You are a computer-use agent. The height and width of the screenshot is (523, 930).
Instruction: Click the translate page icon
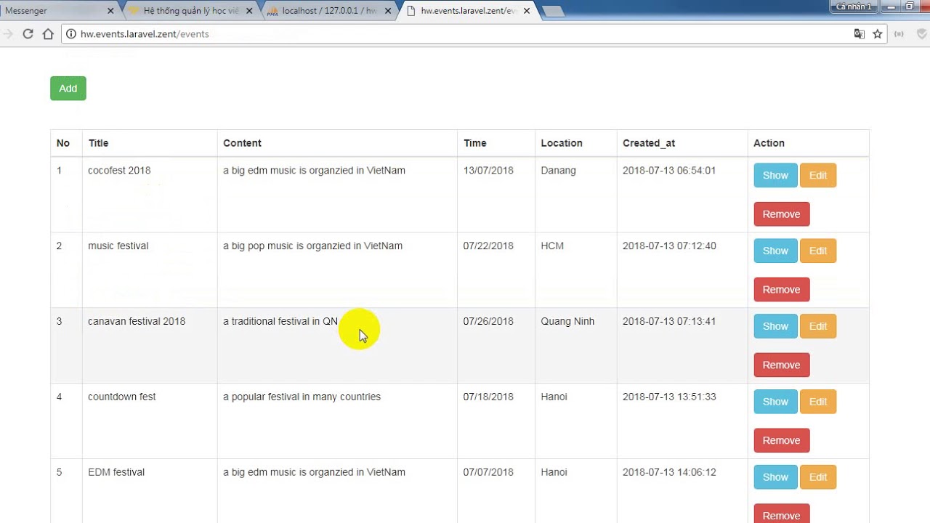(x=860, y=33)
